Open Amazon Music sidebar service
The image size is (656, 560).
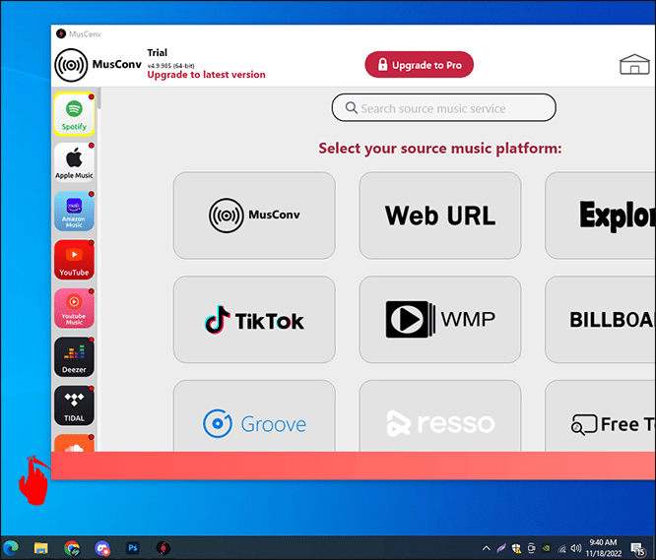coord(74,211)
